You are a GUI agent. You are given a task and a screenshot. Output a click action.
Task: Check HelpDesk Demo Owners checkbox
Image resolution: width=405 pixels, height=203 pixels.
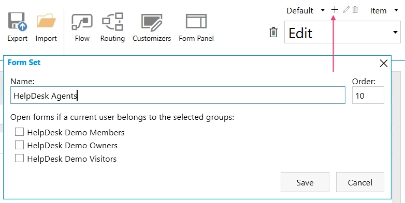point(19,145)
